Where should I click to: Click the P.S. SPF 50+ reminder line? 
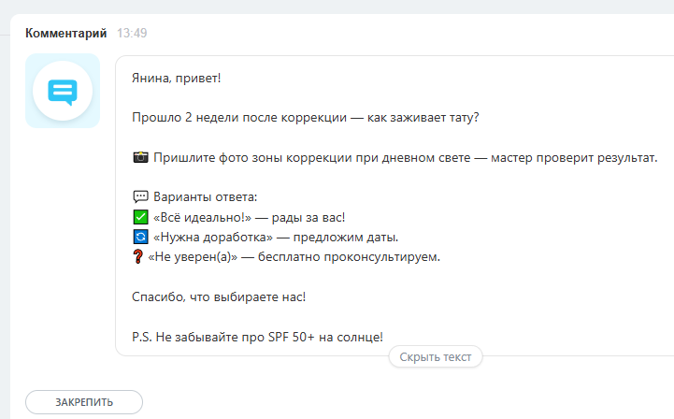click(x=257, y=337)
